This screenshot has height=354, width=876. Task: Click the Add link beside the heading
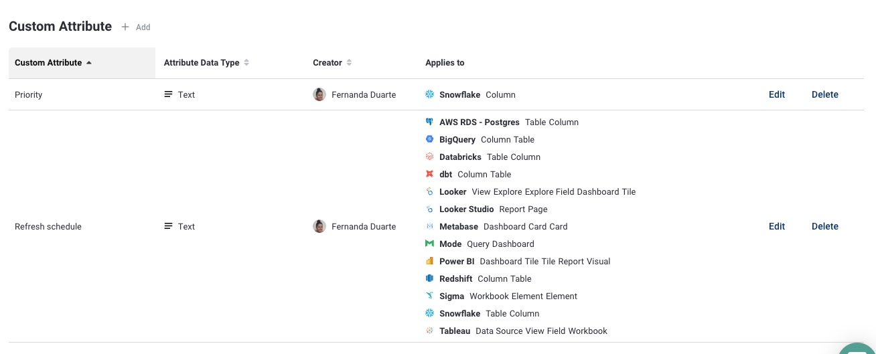pyautogui.click(x=143, y=27)
